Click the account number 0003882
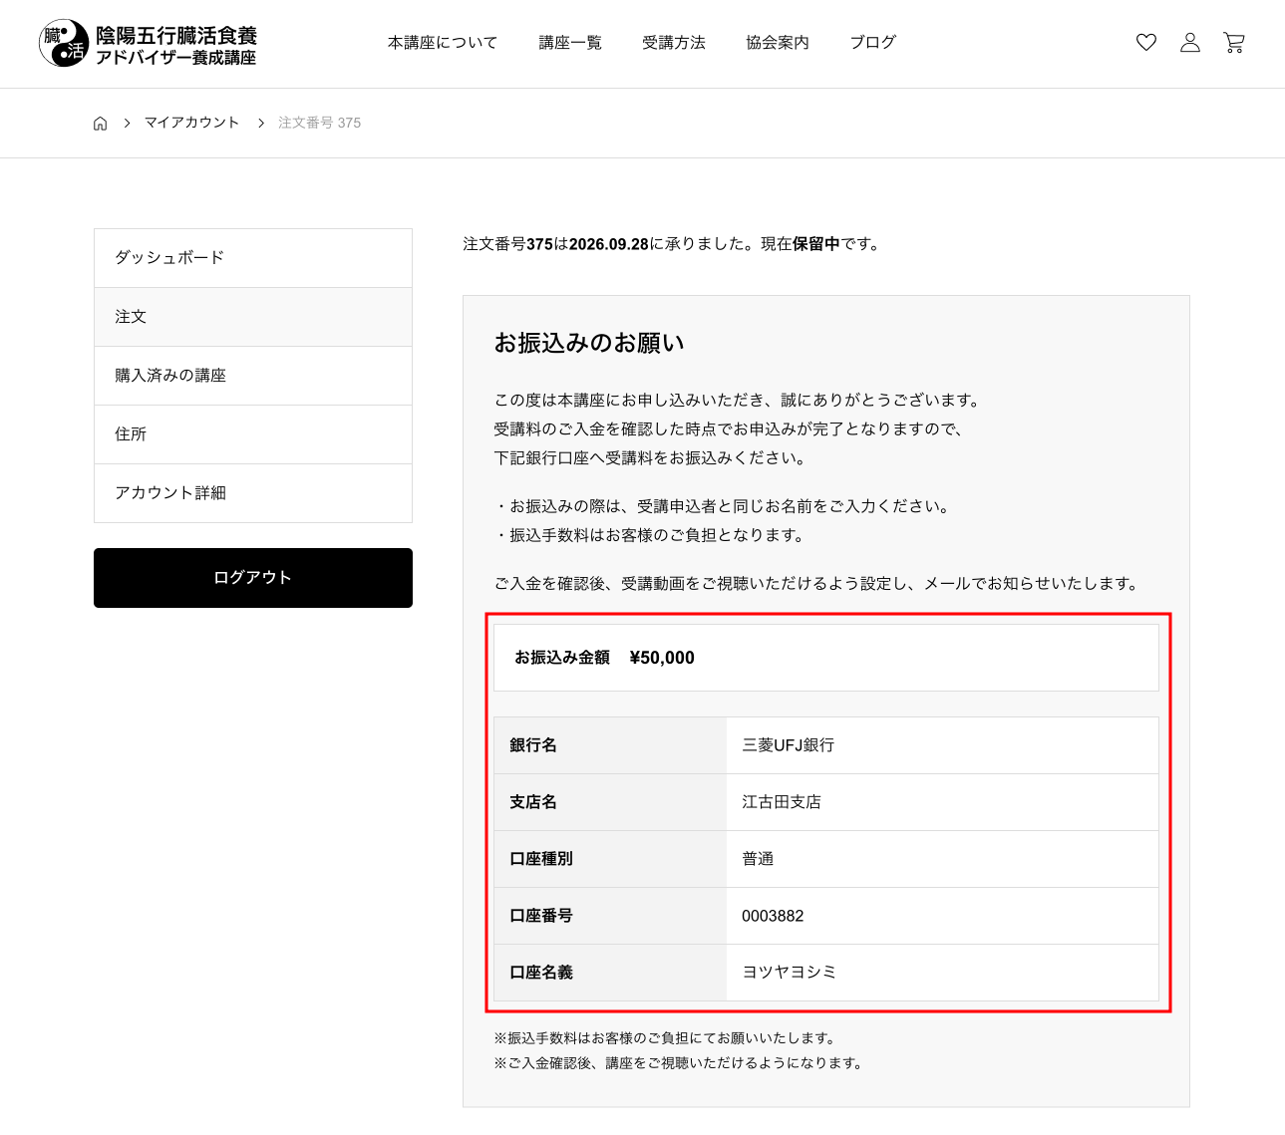This screenshot has height=1135, width=1285. [773, 916]
